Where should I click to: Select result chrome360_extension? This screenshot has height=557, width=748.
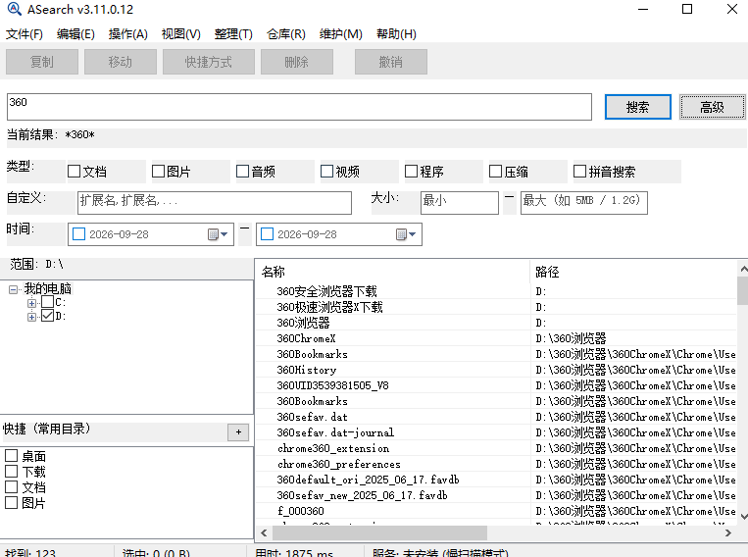click(333, 448)
